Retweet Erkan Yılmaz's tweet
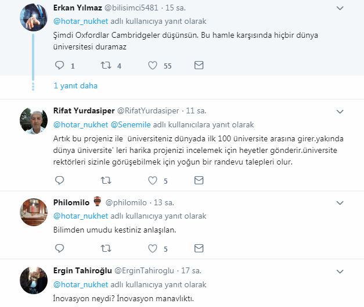364x307 pixels. [x=106, y=66]
